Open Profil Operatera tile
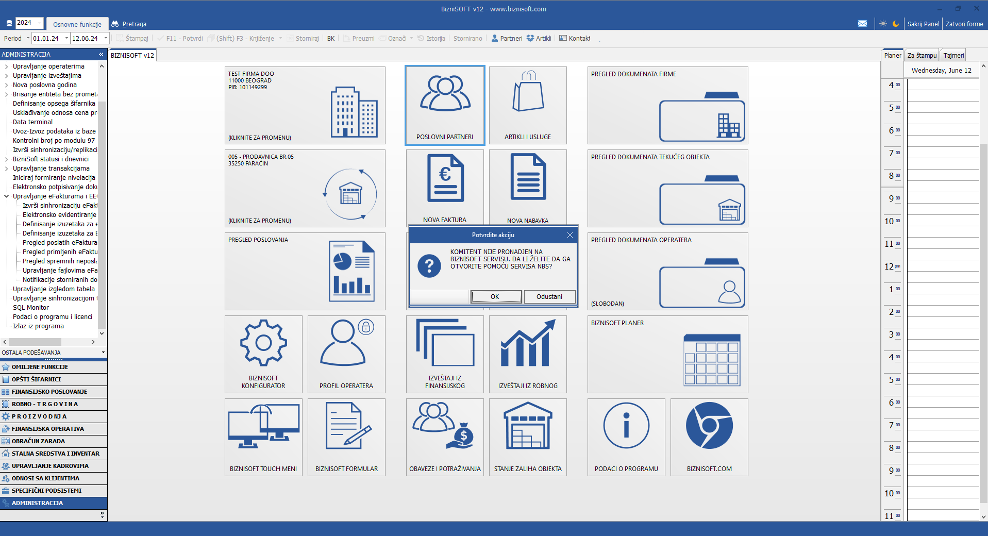Screen dimensions: 988x536 (x=346, y=354)
